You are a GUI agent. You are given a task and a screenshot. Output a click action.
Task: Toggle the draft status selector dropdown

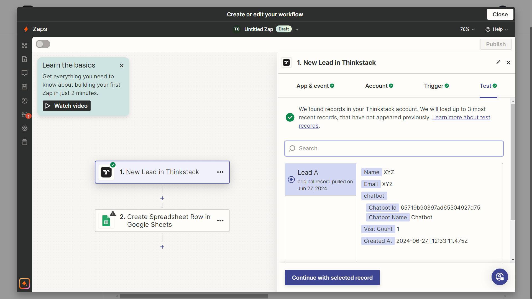tap(298, 29)
